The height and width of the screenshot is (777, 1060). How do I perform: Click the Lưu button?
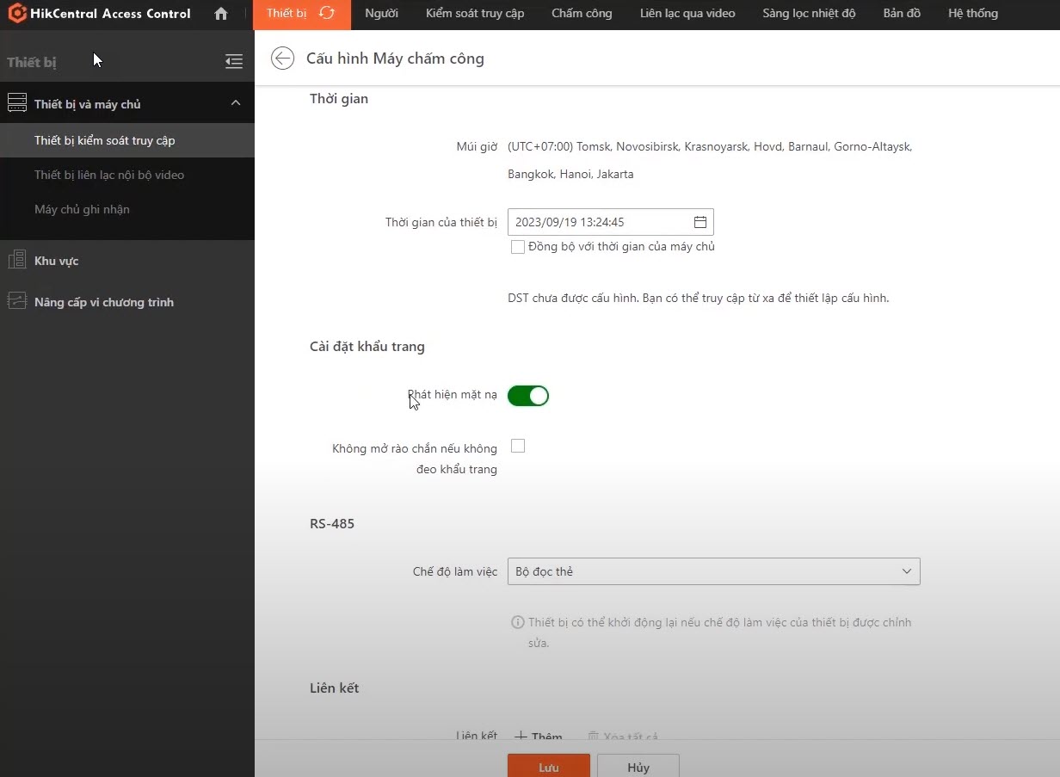[548, 767]
